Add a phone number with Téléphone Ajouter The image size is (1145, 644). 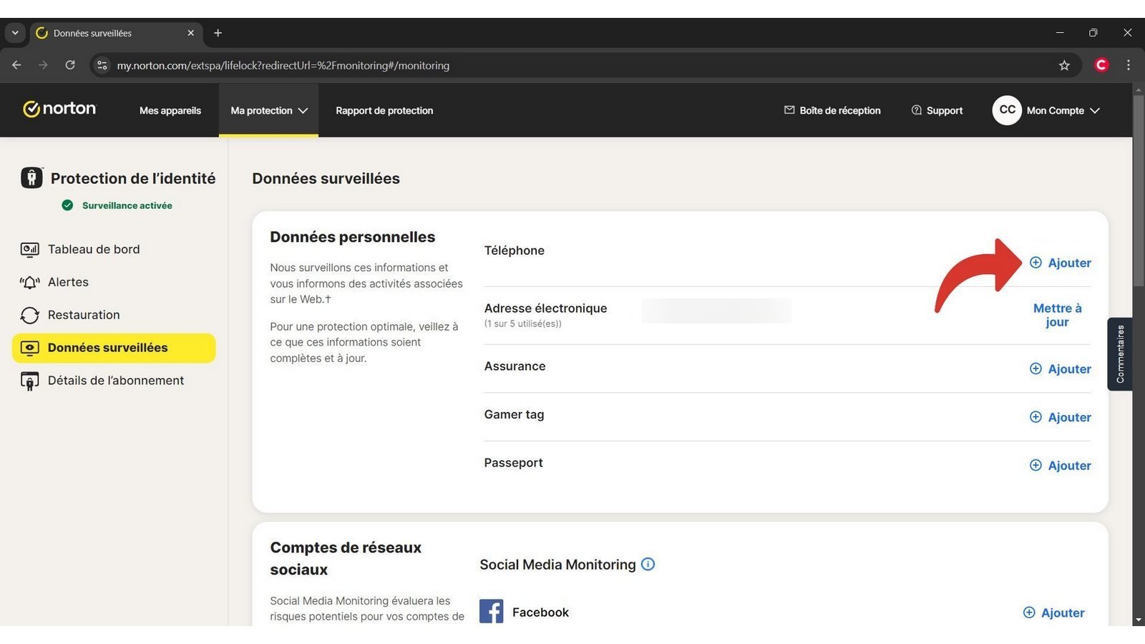click(x=1060, y=263)
